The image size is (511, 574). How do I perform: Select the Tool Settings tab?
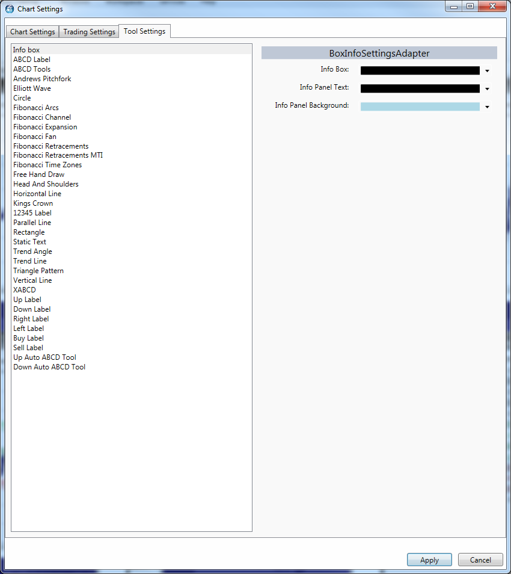pos(144,31)
